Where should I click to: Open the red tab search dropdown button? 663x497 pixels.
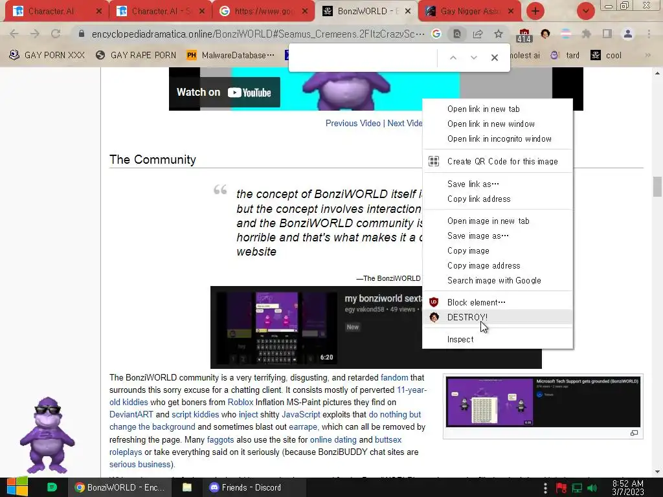pyautogui.click(x=585, y=11)
